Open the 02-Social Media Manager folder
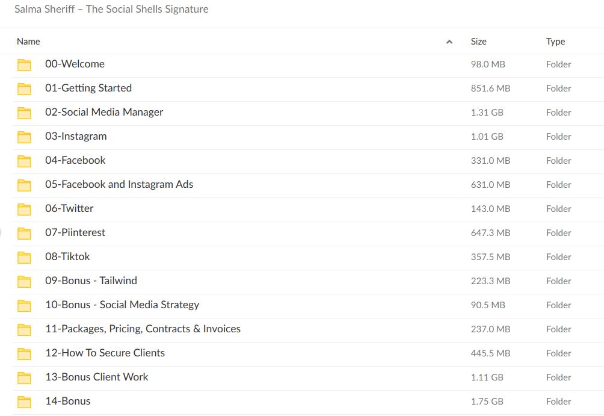The height and width of the screenshot is (416, 604). [x=103, y=113]
